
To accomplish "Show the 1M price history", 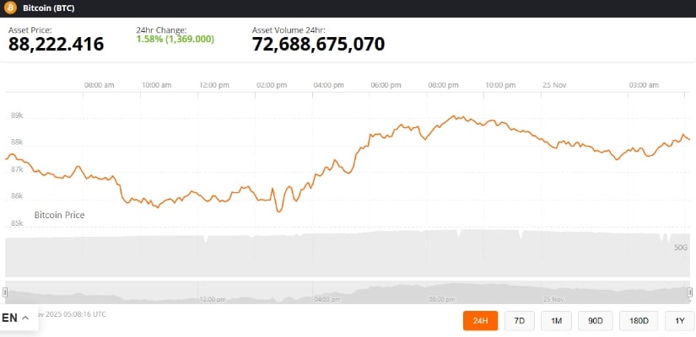I will point(556,321).
